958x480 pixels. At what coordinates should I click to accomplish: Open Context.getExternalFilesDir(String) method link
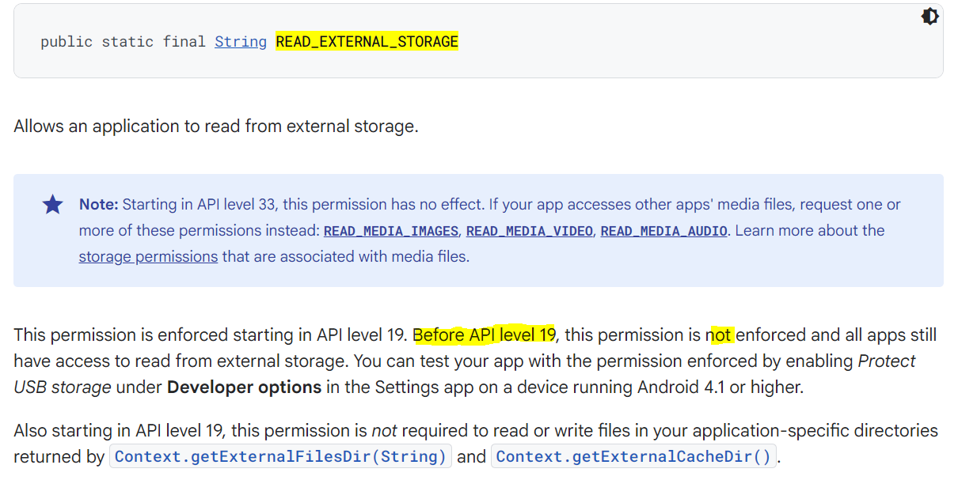tap(280, 456)
